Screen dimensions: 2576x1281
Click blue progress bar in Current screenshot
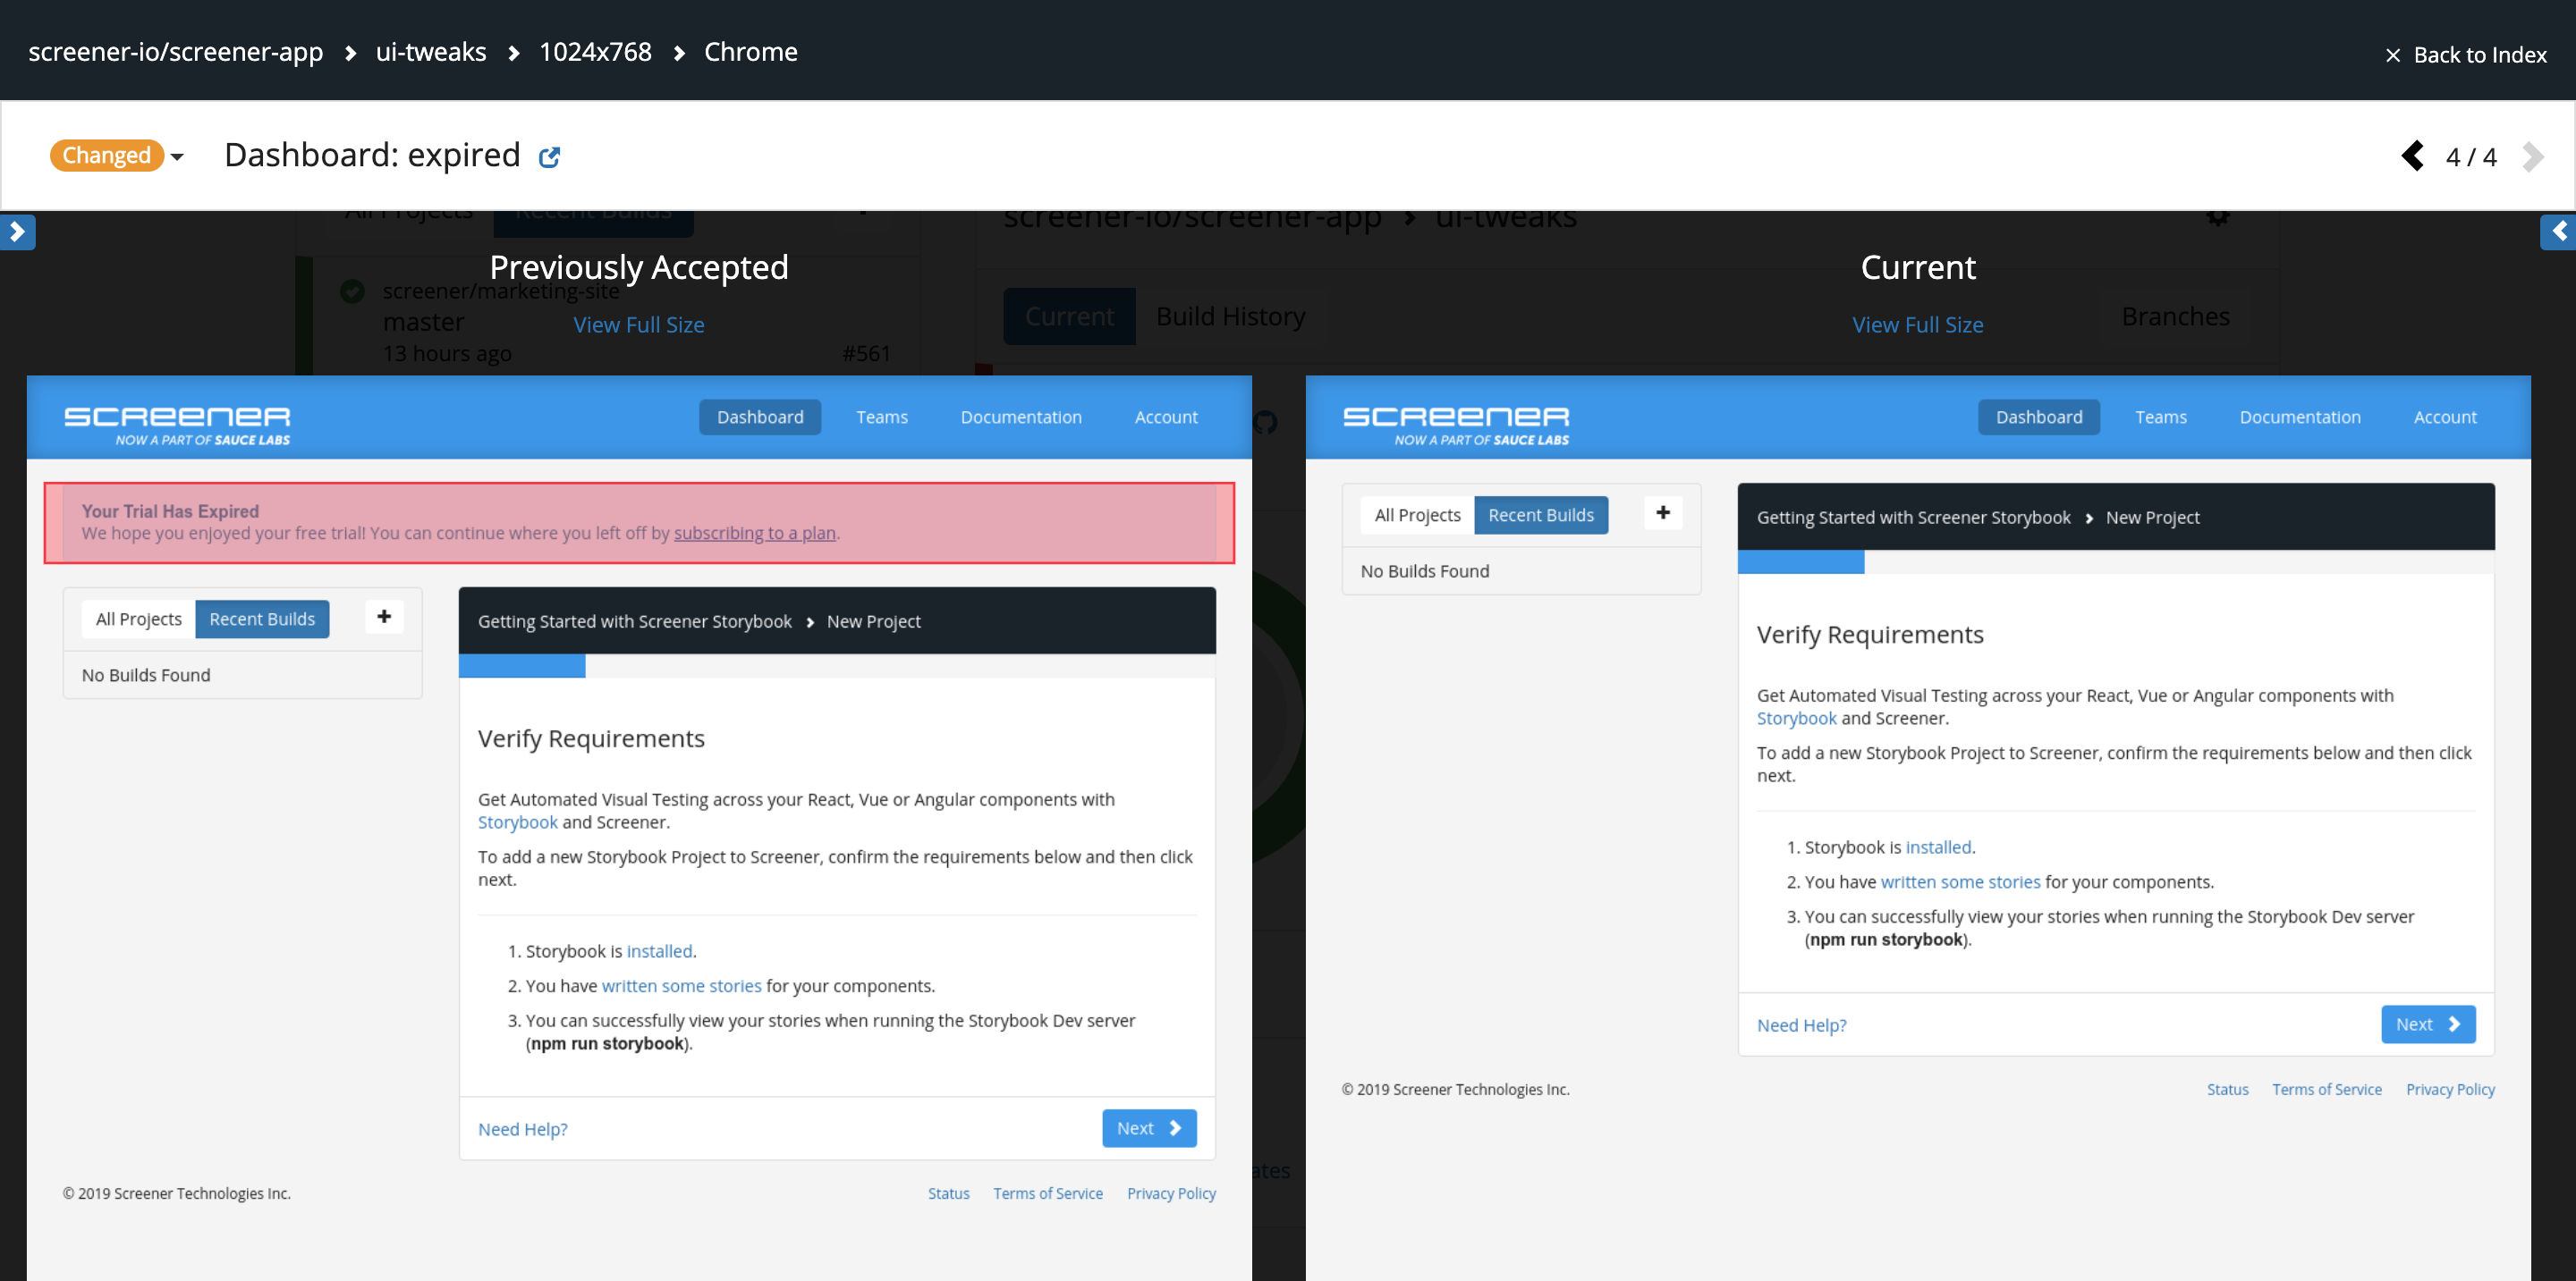1801,561
